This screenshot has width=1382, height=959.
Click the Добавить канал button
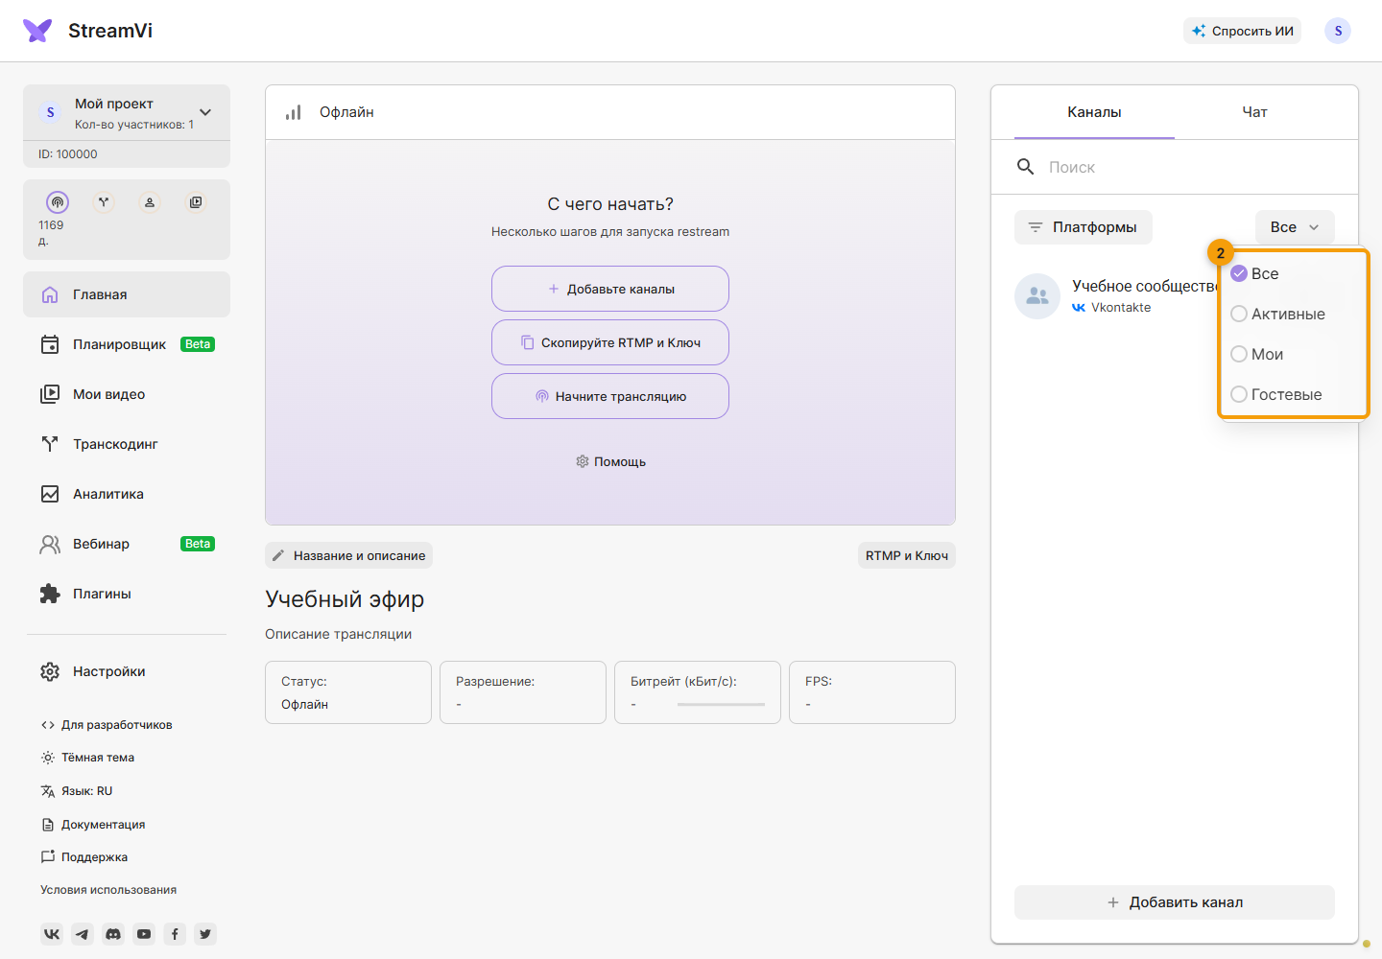(1175, 902)
